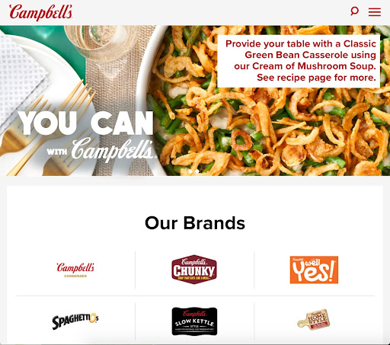Viewport: 390px width, 345px height.
Task: Go home via the red Campbell's header logo
Action: (x=41, y=12)
